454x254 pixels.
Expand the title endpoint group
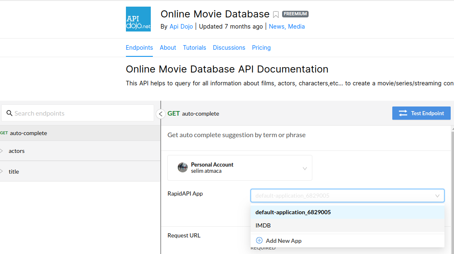(x=80, y=172)
